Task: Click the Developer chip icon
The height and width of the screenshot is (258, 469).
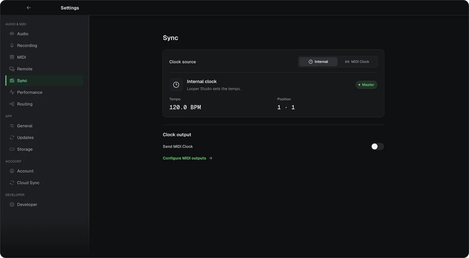Action: click(12, 205)
